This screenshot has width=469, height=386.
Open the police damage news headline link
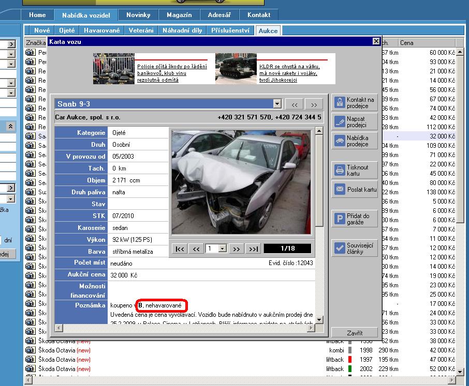[172, 73]
